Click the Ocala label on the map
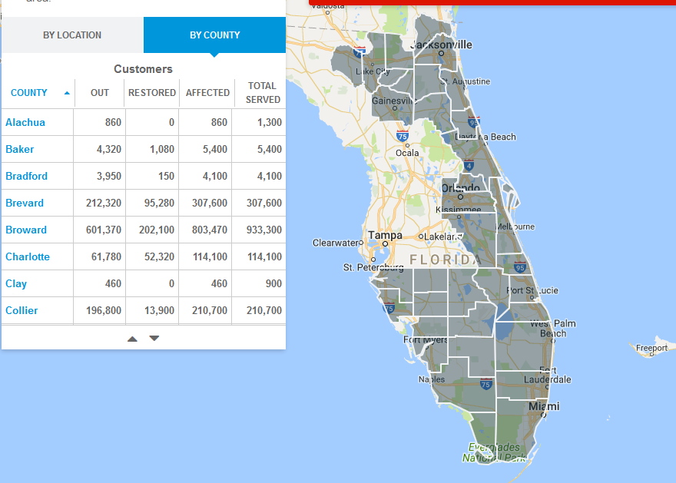 pos(407,153)
